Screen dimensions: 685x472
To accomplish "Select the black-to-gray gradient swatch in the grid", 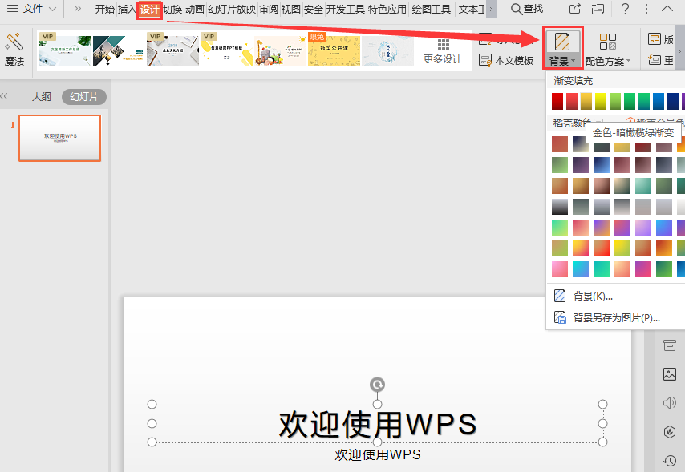I will pos(560,207).
